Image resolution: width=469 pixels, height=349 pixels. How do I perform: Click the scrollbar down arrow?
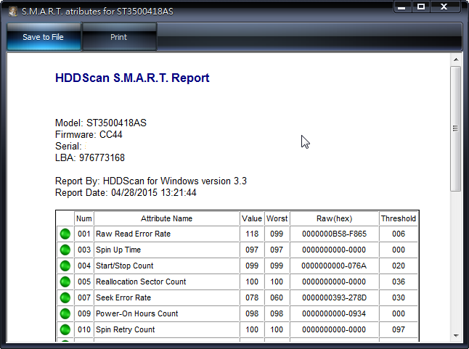[455, 334]
